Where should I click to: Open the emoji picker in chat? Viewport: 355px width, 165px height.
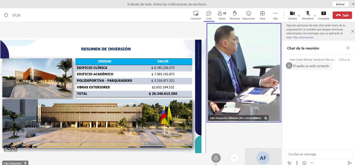pyautogui.click(x=304, y=163)
